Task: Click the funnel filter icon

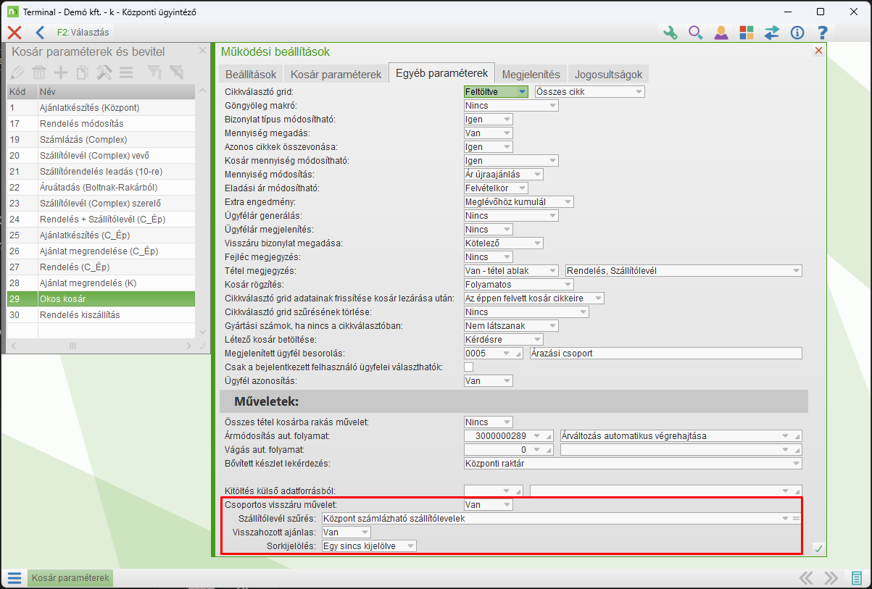Action: click(154, 72)
